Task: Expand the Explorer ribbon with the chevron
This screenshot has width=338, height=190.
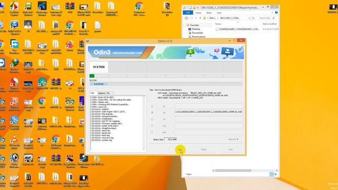Action: pos(273,13)
